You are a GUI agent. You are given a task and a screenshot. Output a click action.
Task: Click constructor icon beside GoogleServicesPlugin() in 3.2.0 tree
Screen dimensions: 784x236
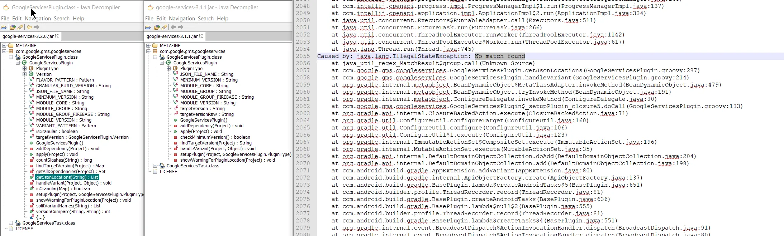tap(31, 143)
